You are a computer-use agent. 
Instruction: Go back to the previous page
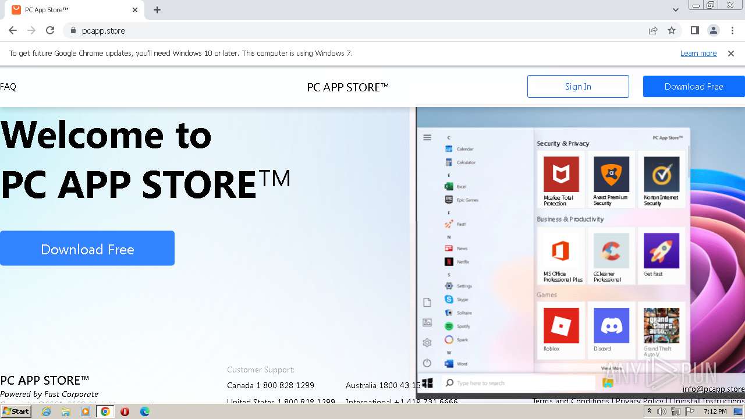click(x=13, y=30)
